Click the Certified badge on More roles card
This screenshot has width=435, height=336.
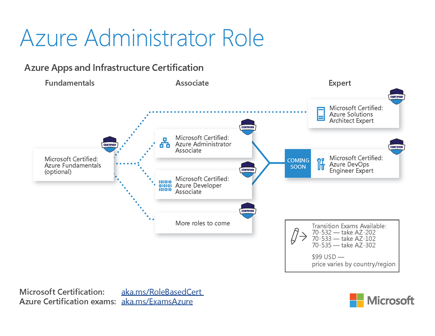pos(248,210)
